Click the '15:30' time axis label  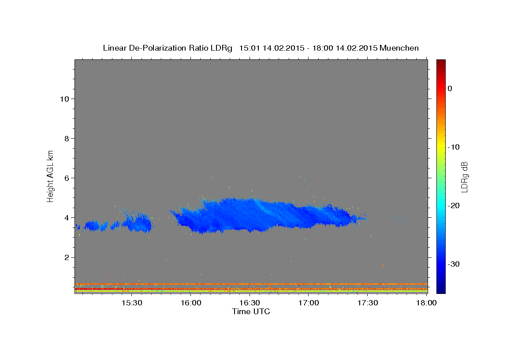point(131,303)
